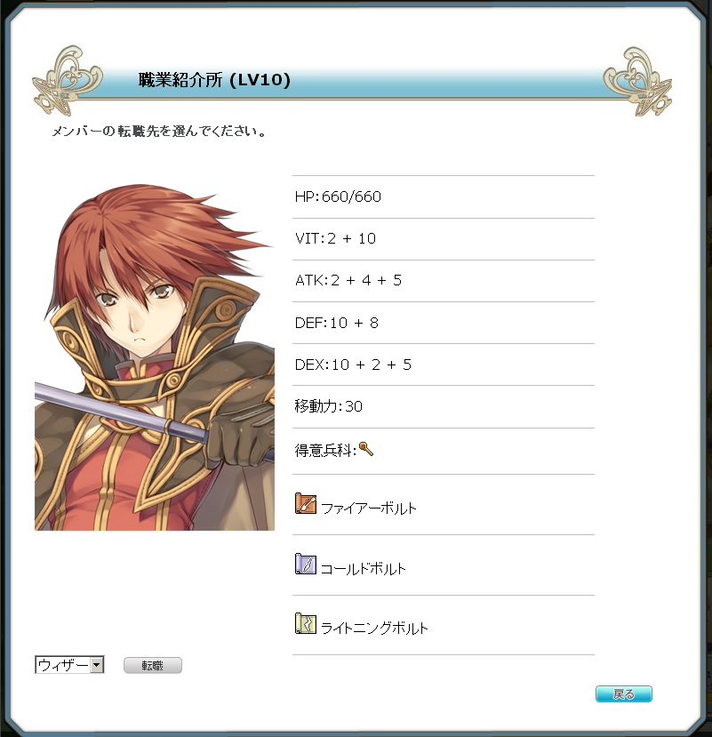Viewport: 712px width, 737px height.
Task: Click the staff weapon icon beside 得意兵科
Action: pos(366,449)
